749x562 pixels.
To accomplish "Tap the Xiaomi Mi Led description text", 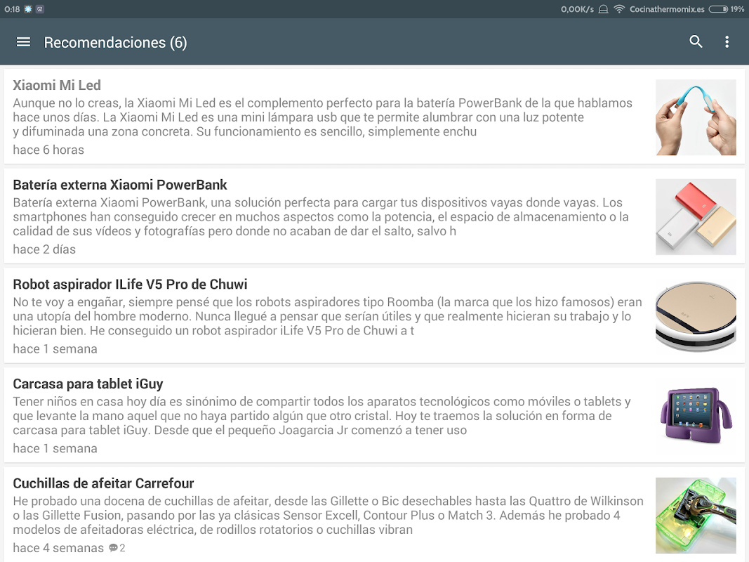I will click(x=322, y=117).
